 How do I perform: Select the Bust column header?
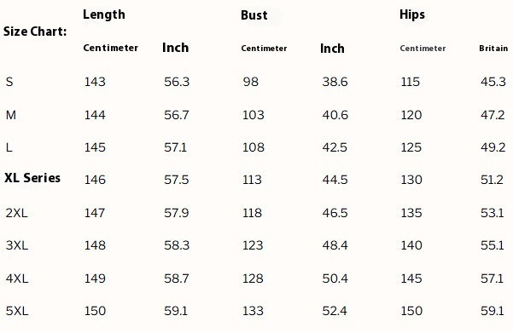click(x=254, y=15)
